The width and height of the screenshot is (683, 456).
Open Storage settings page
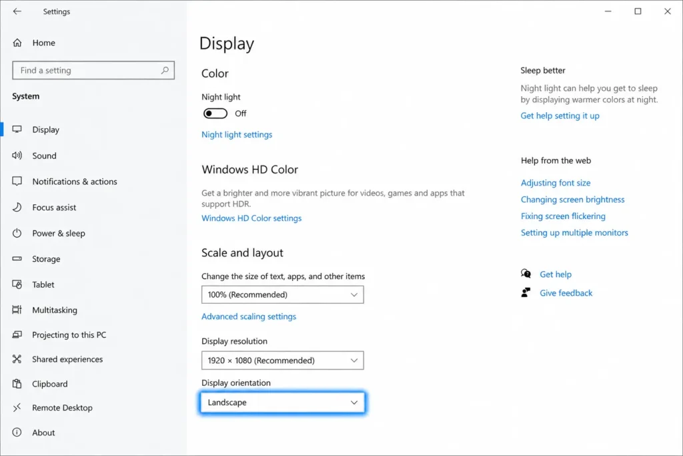coord(46,259)
